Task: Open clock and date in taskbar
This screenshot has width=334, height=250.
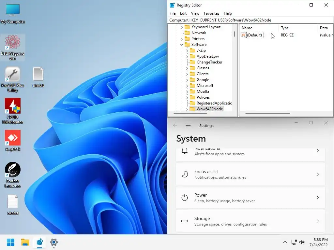Action: click(319, 242)
